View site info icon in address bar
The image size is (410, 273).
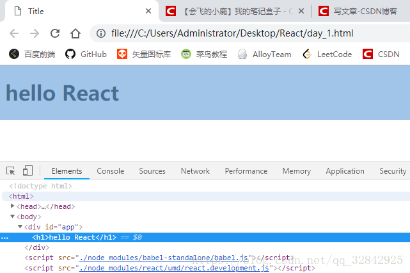[x=101, y=33]
